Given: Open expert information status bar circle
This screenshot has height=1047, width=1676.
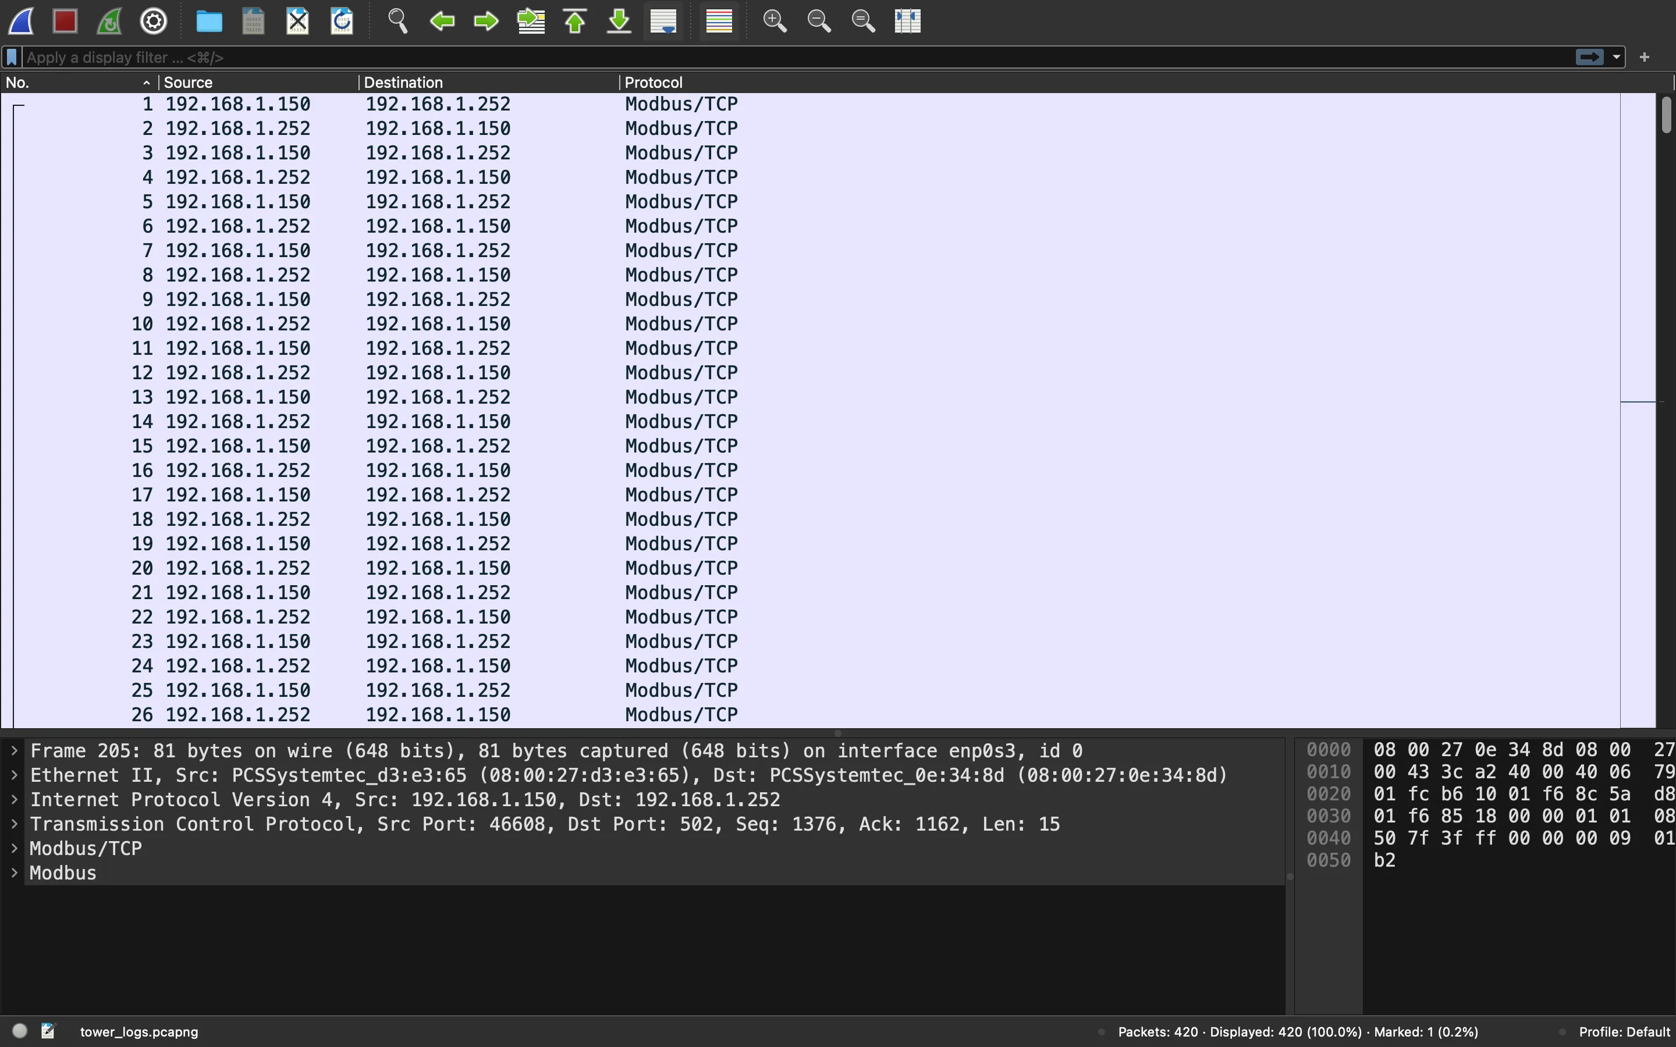Looking at the screenshot, I should click(20, 1031).
